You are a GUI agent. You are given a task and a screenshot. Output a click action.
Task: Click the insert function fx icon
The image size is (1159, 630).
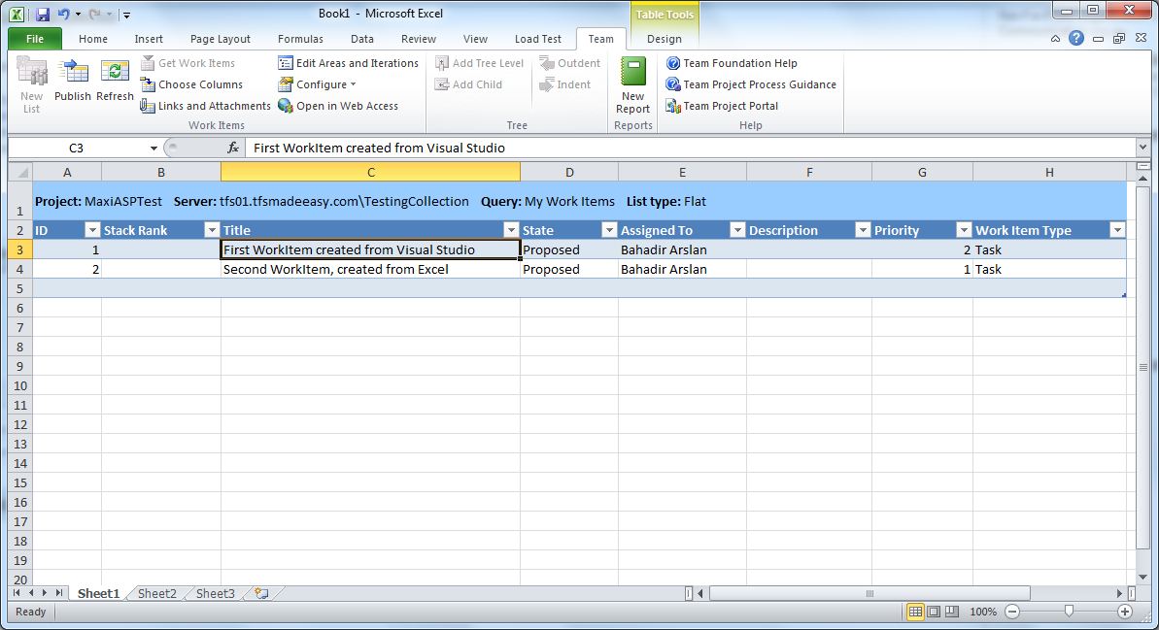point(233,148)
